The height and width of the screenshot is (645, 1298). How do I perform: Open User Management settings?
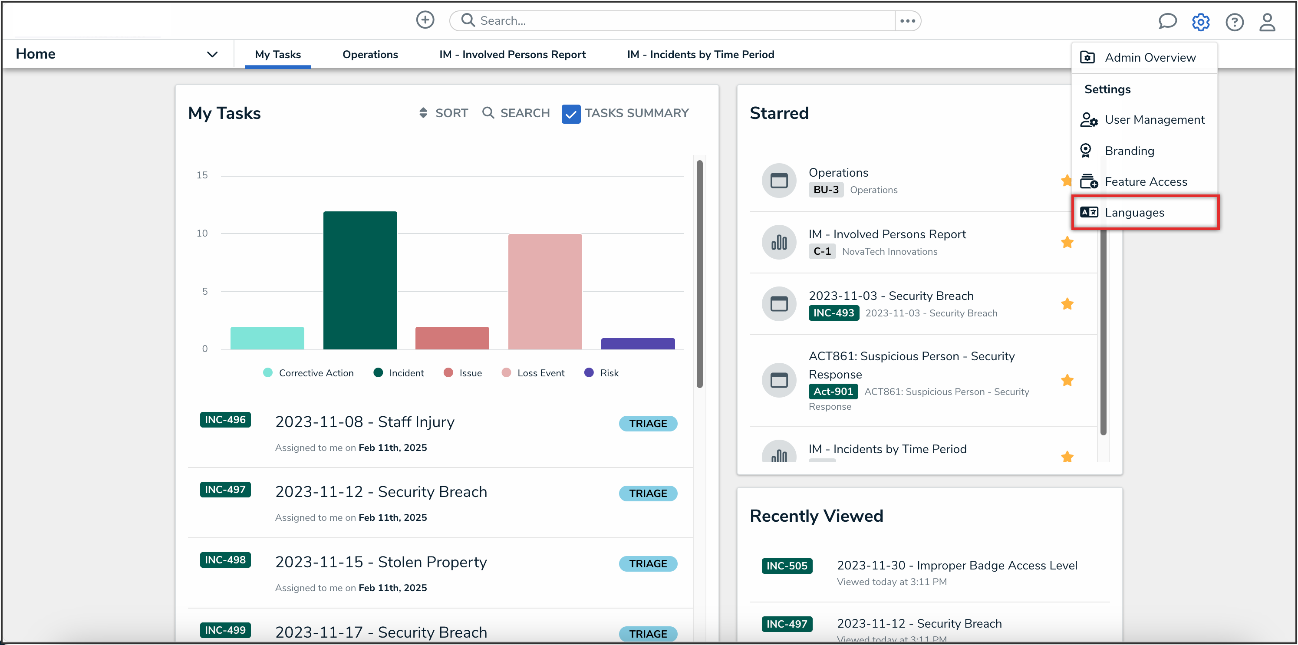pos(1154,120)
